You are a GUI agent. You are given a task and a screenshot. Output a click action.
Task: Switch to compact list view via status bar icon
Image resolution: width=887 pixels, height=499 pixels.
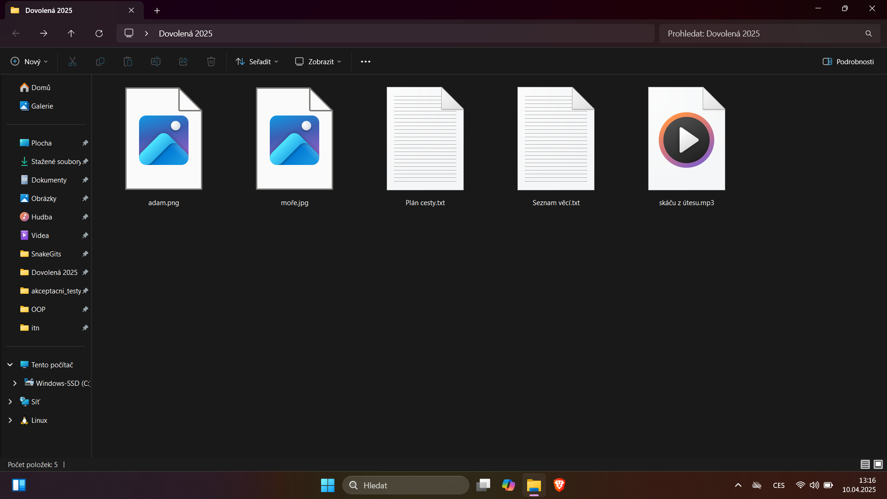point(864,464)
